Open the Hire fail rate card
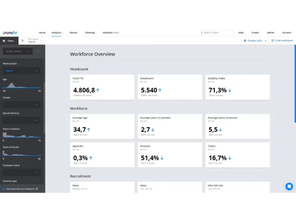This screenshot has width=296, height=222. (237, 187)
